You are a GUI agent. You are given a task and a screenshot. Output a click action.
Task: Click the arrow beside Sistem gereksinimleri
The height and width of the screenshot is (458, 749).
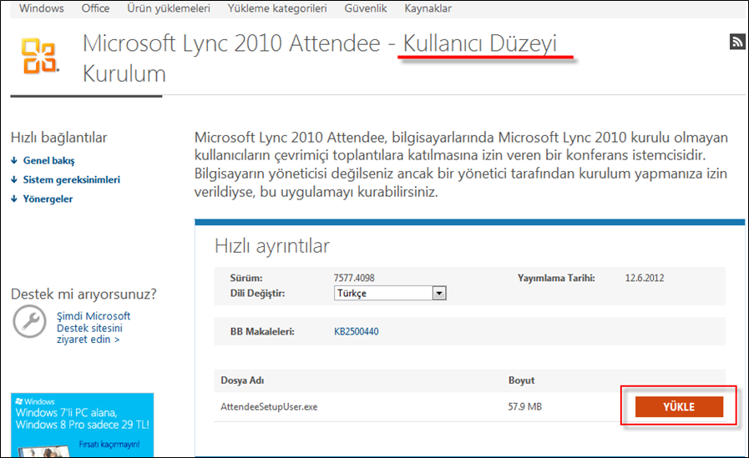(14, 180)
